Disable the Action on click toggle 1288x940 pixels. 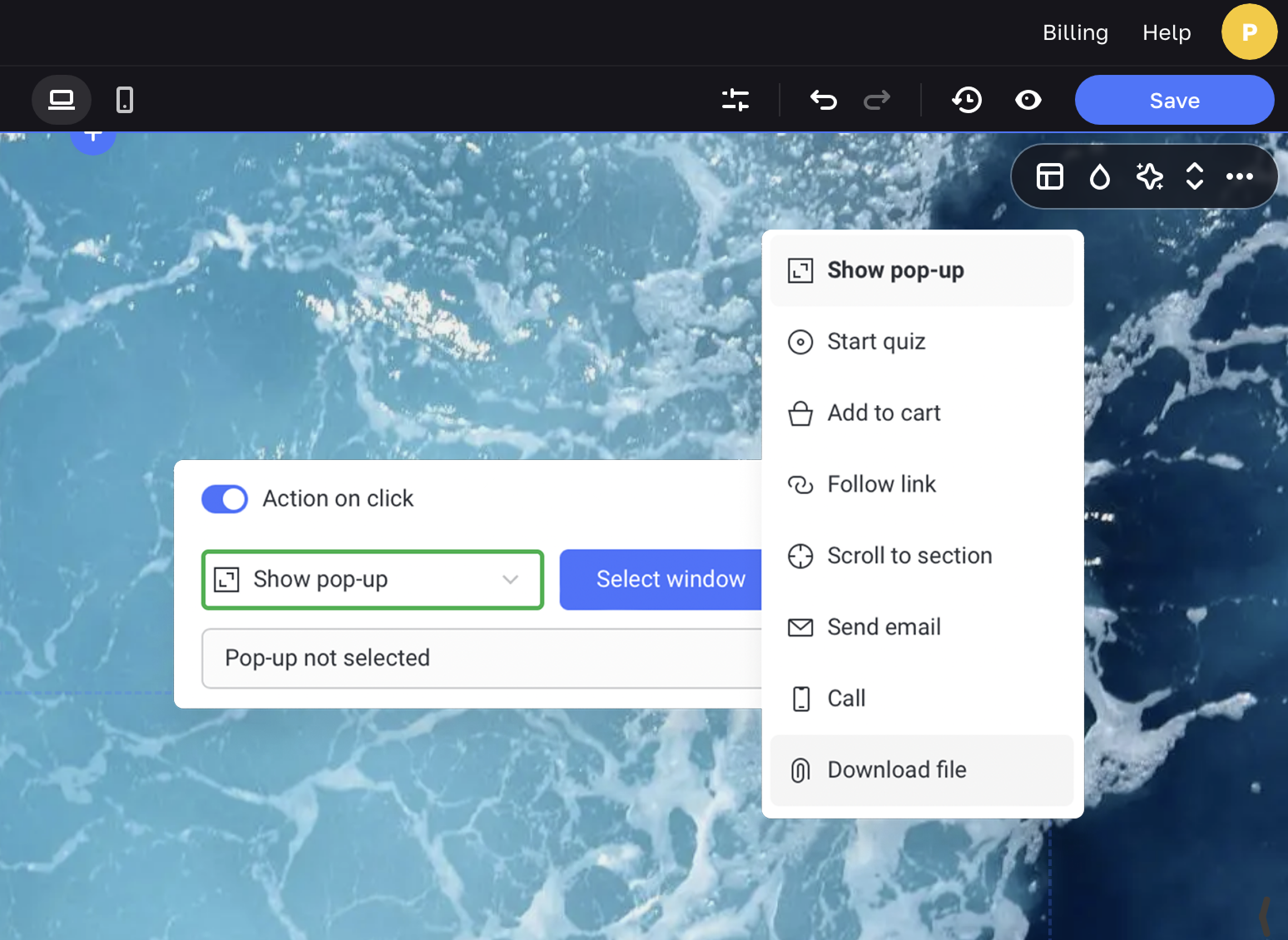pyautogui.click(x=225, y=499)
